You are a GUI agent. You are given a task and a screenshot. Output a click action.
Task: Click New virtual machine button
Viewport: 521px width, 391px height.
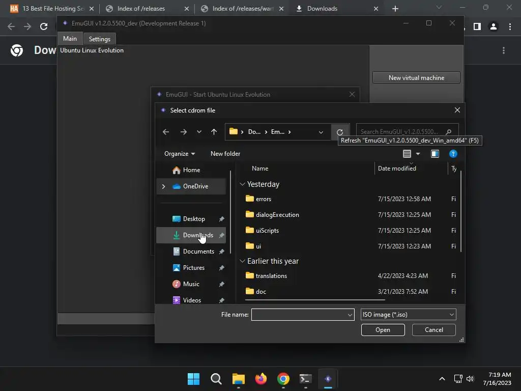416,77
